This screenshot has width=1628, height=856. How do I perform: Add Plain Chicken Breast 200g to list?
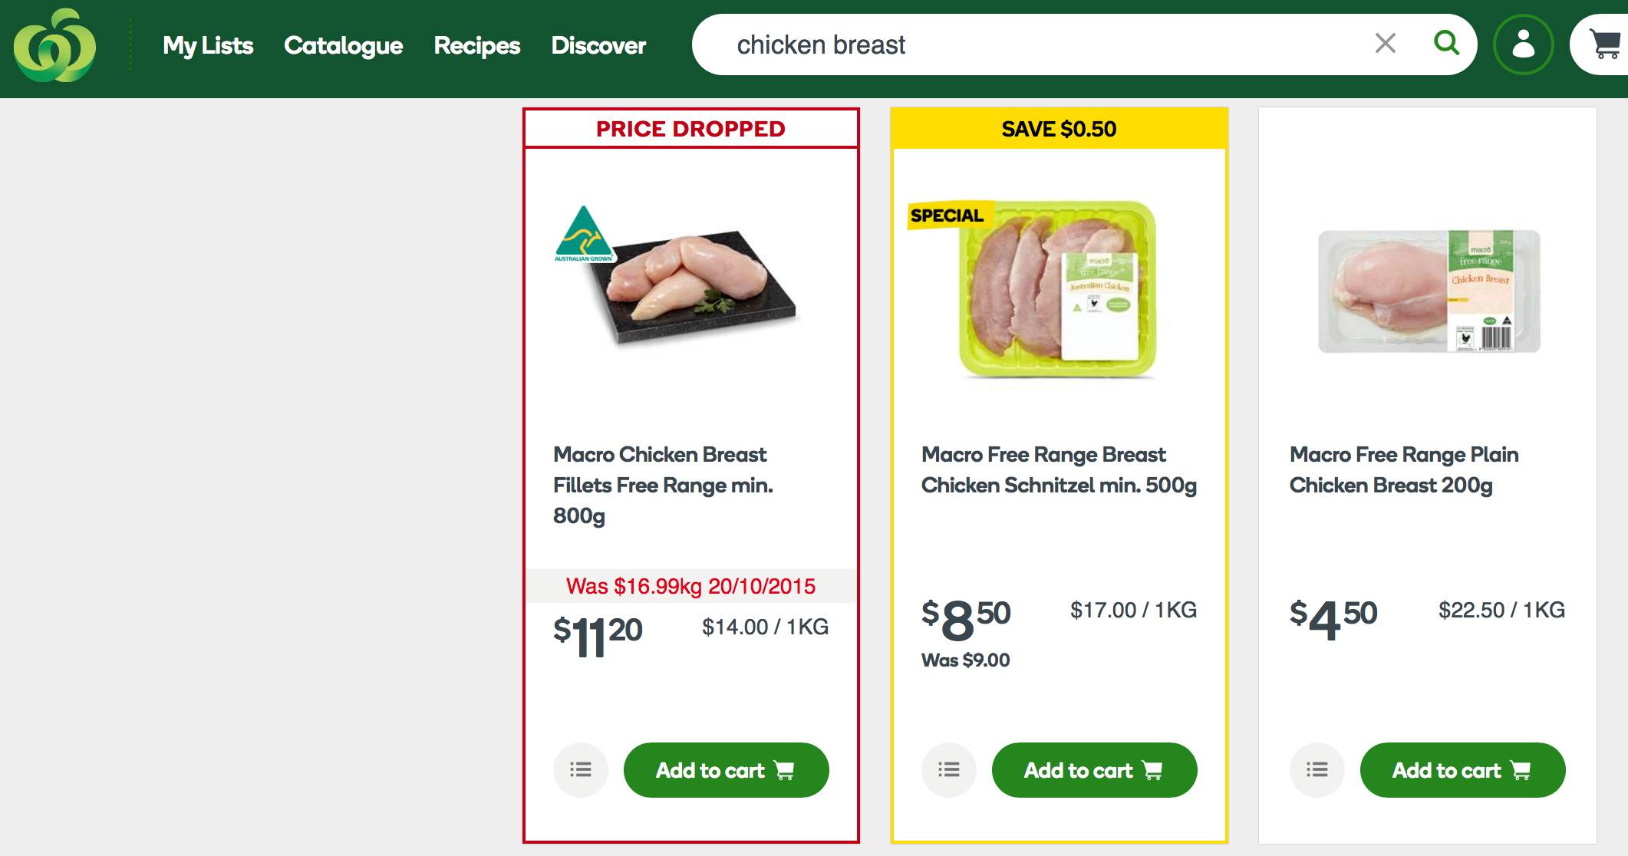coord(1317,769)
